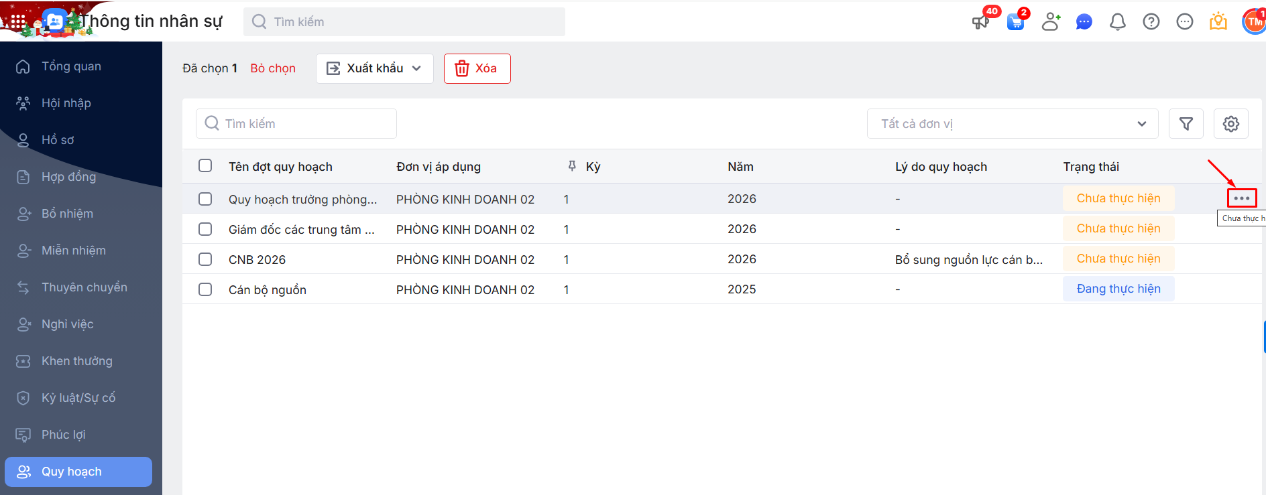This screenshot has height=495, width=1266.
Task: Select the Cán bộ nguồn row checkbox
Action: (205, 289)
